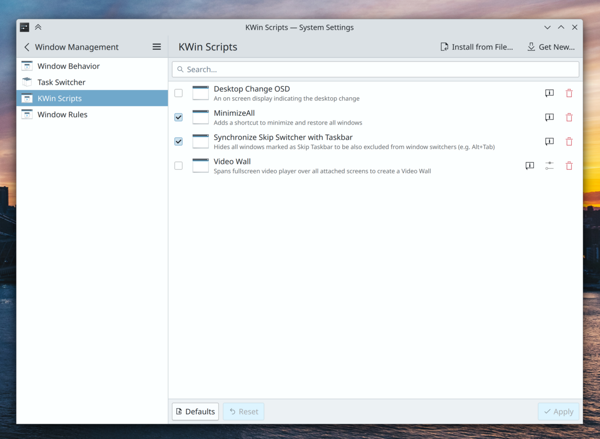Screen dimensions: 600x439
Task: Open the sidebar hamburger menu
Action: (x=156, y=47)
